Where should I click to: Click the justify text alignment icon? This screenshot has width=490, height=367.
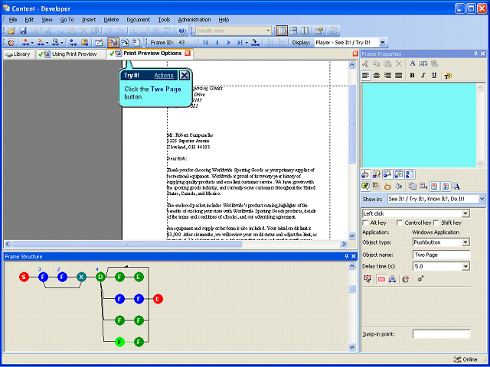click(x=398, y=76)
